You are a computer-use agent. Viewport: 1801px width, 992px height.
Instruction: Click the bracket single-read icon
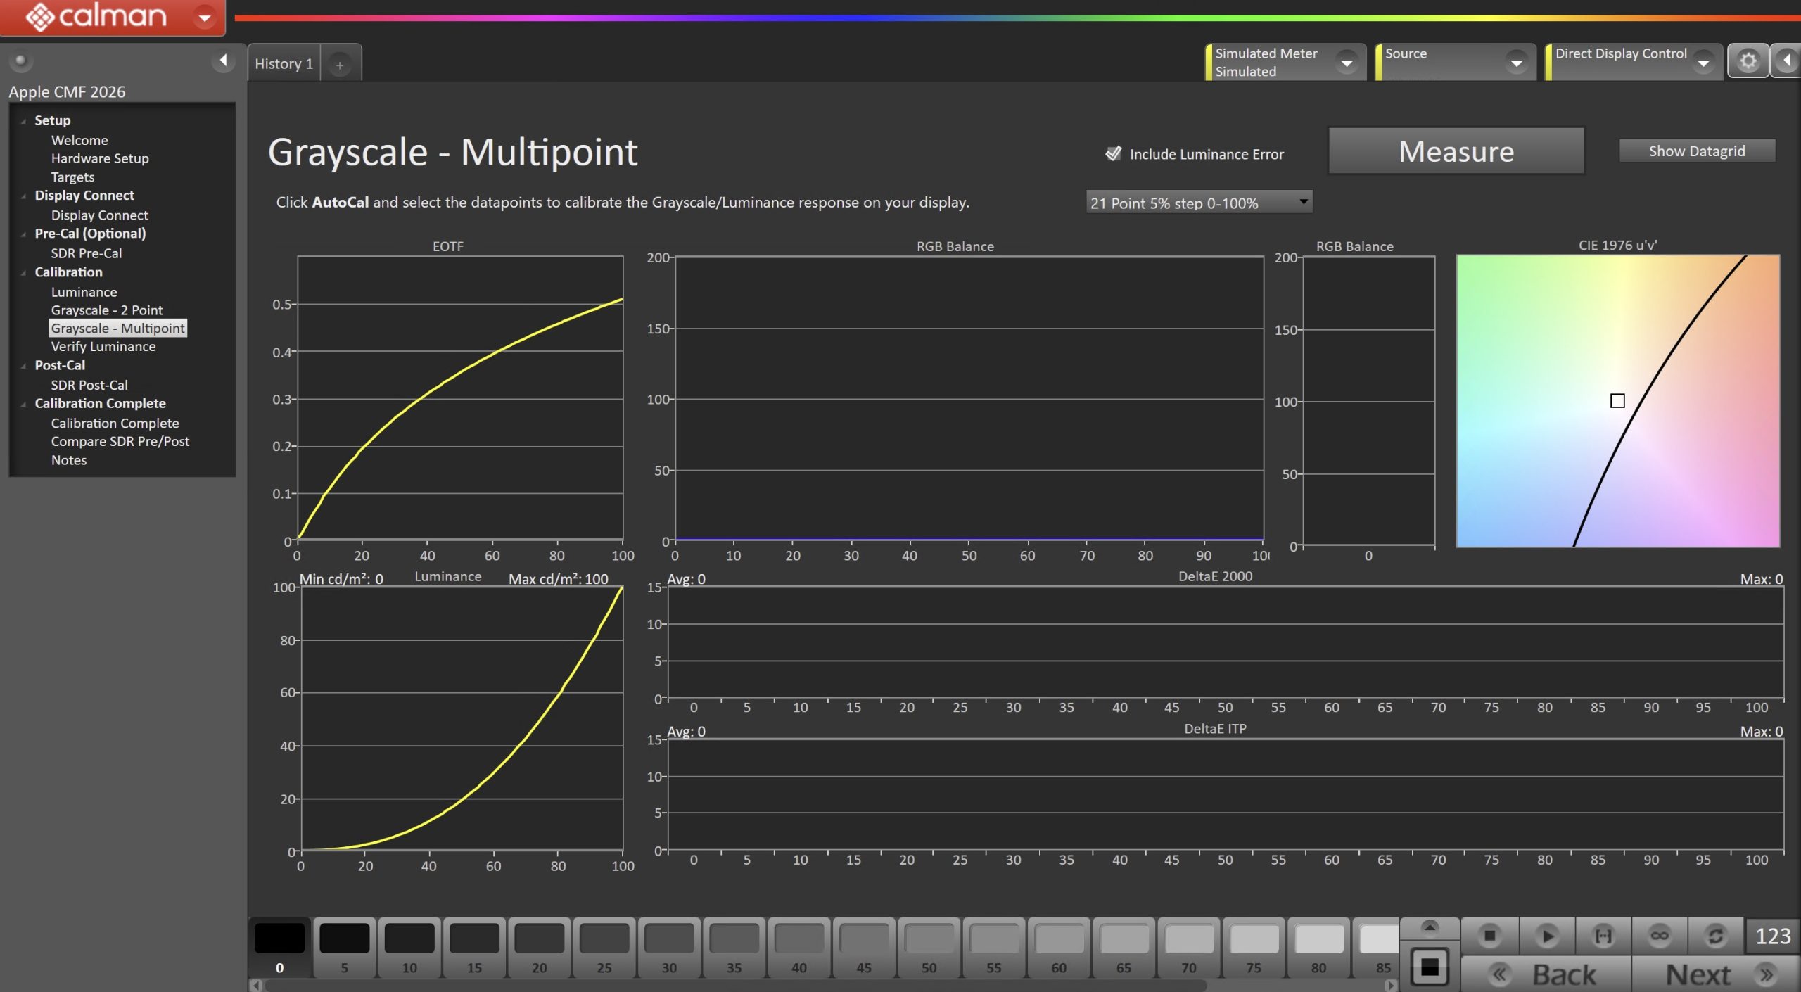[x=1603, y=936]
